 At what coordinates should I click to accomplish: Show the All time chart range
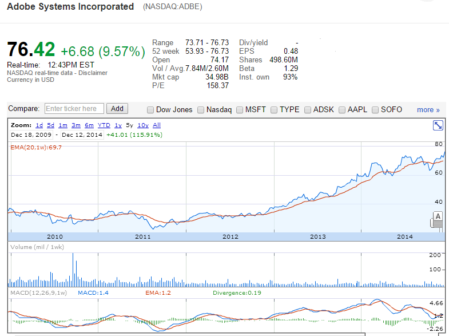click(x=157, y=125)
